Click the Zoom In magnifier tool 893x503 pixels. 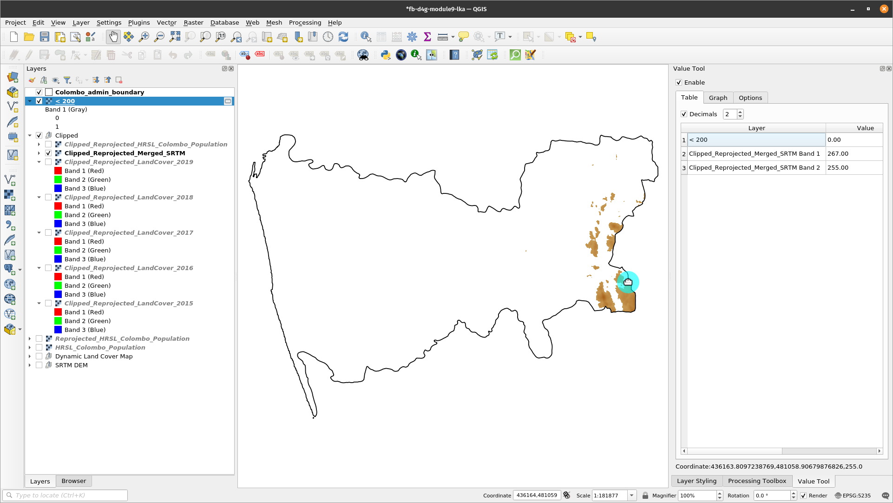click(144, 37)
